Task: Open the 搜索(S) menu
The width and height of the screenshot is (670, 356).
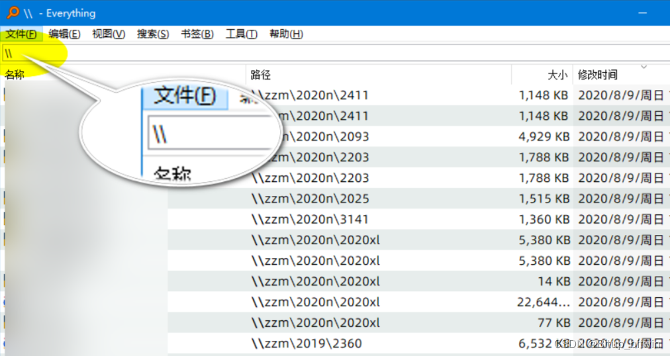Action: click(x=153, y=34)
